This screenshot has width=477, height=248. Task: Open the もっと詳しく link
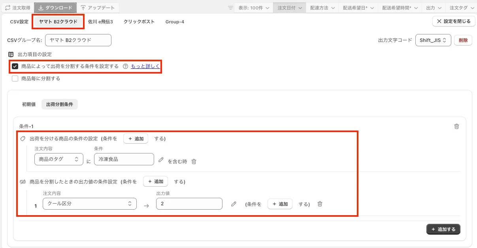(145, 66)
